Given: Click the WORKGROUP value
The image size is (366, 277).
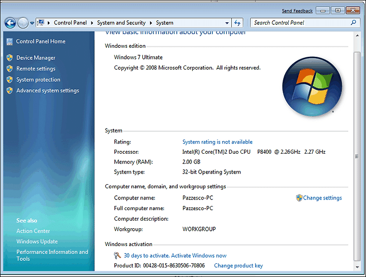Looking at the screenshot, I should point(199,229).
